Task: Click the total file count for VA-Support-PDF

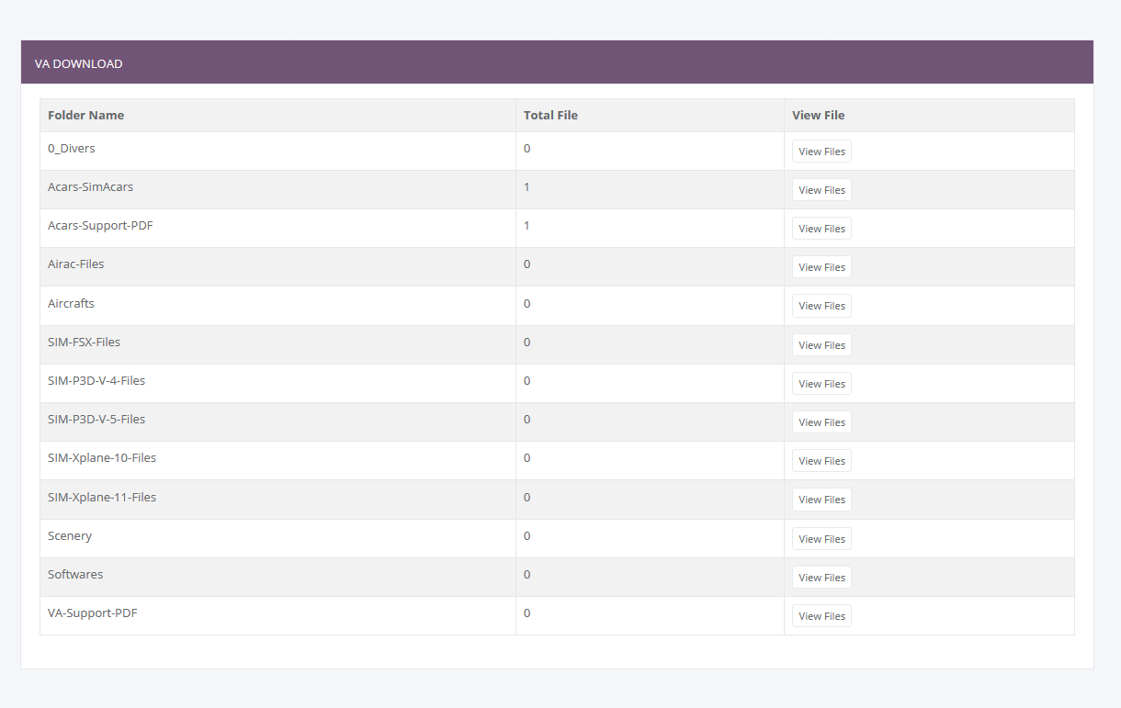Action: (527, 612)
